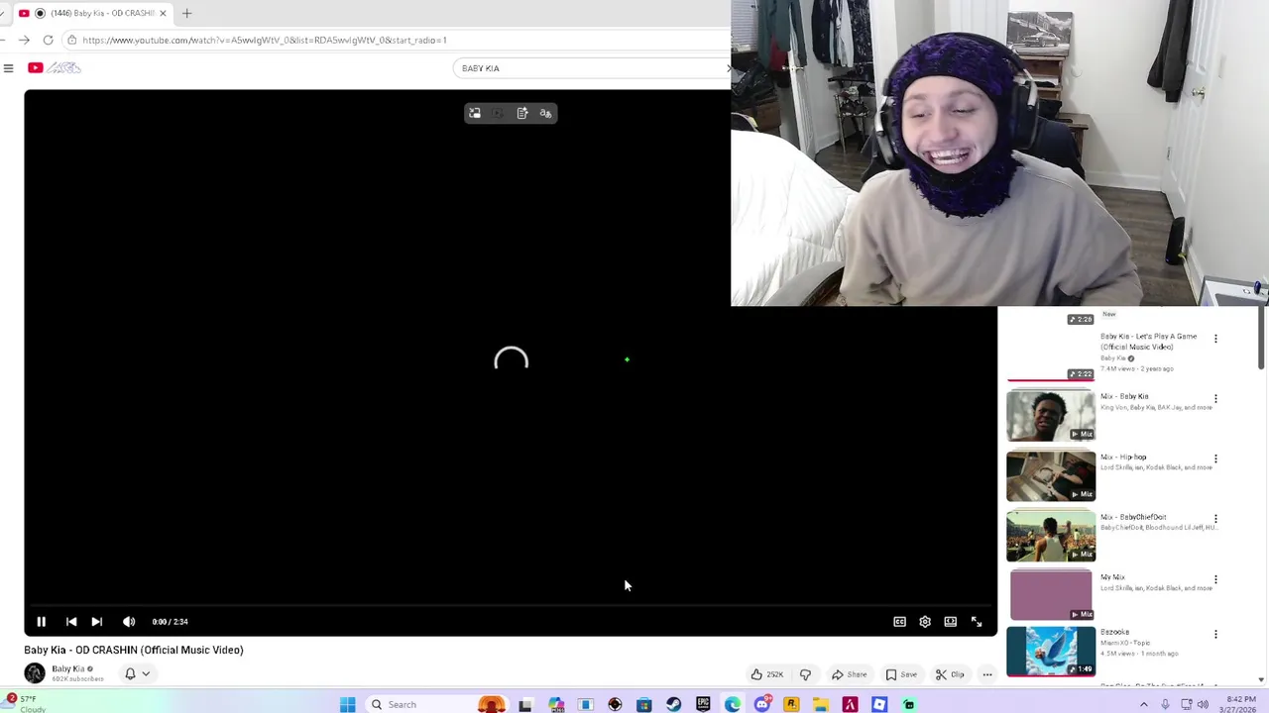This screenshot has width=1269, height=713.
Task: Open YouTube guide hamburger menu
Action: (8, 68)
